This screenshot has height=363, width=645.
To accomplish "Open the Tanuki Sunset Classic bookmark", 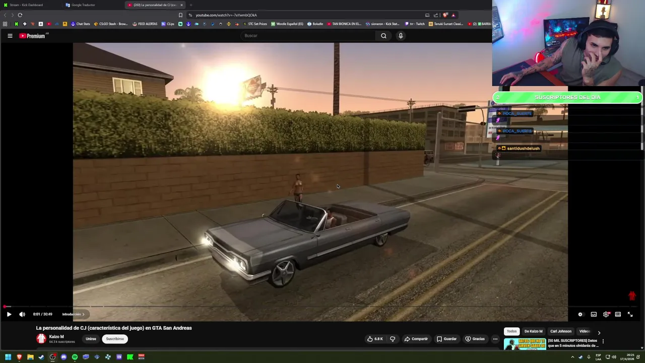I will tap(446, 24).
